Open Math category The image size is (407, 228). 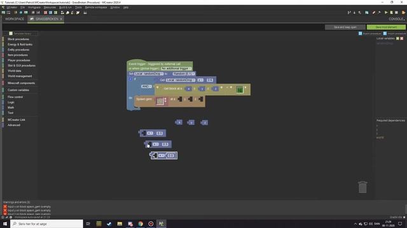coord(11,108)
